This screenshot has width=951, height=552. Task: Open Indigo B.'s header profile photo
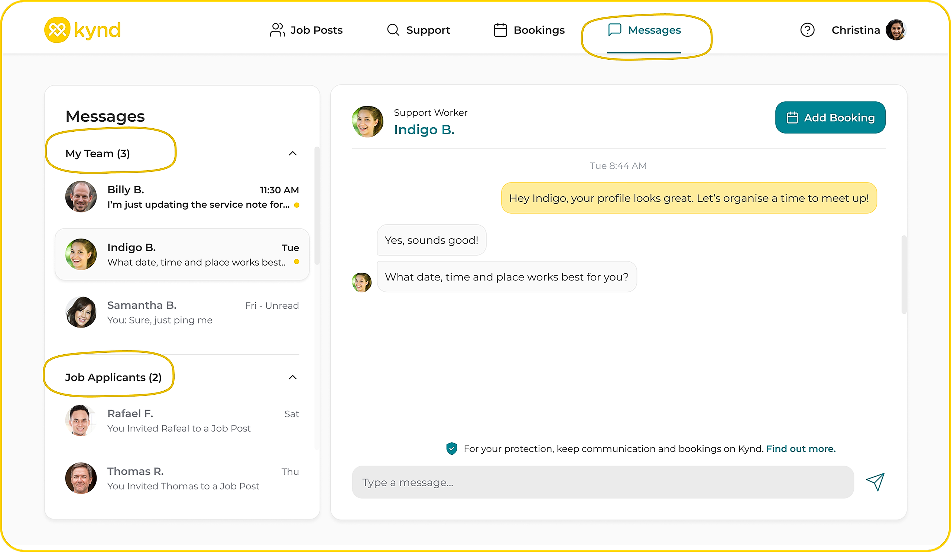[367, 121]
